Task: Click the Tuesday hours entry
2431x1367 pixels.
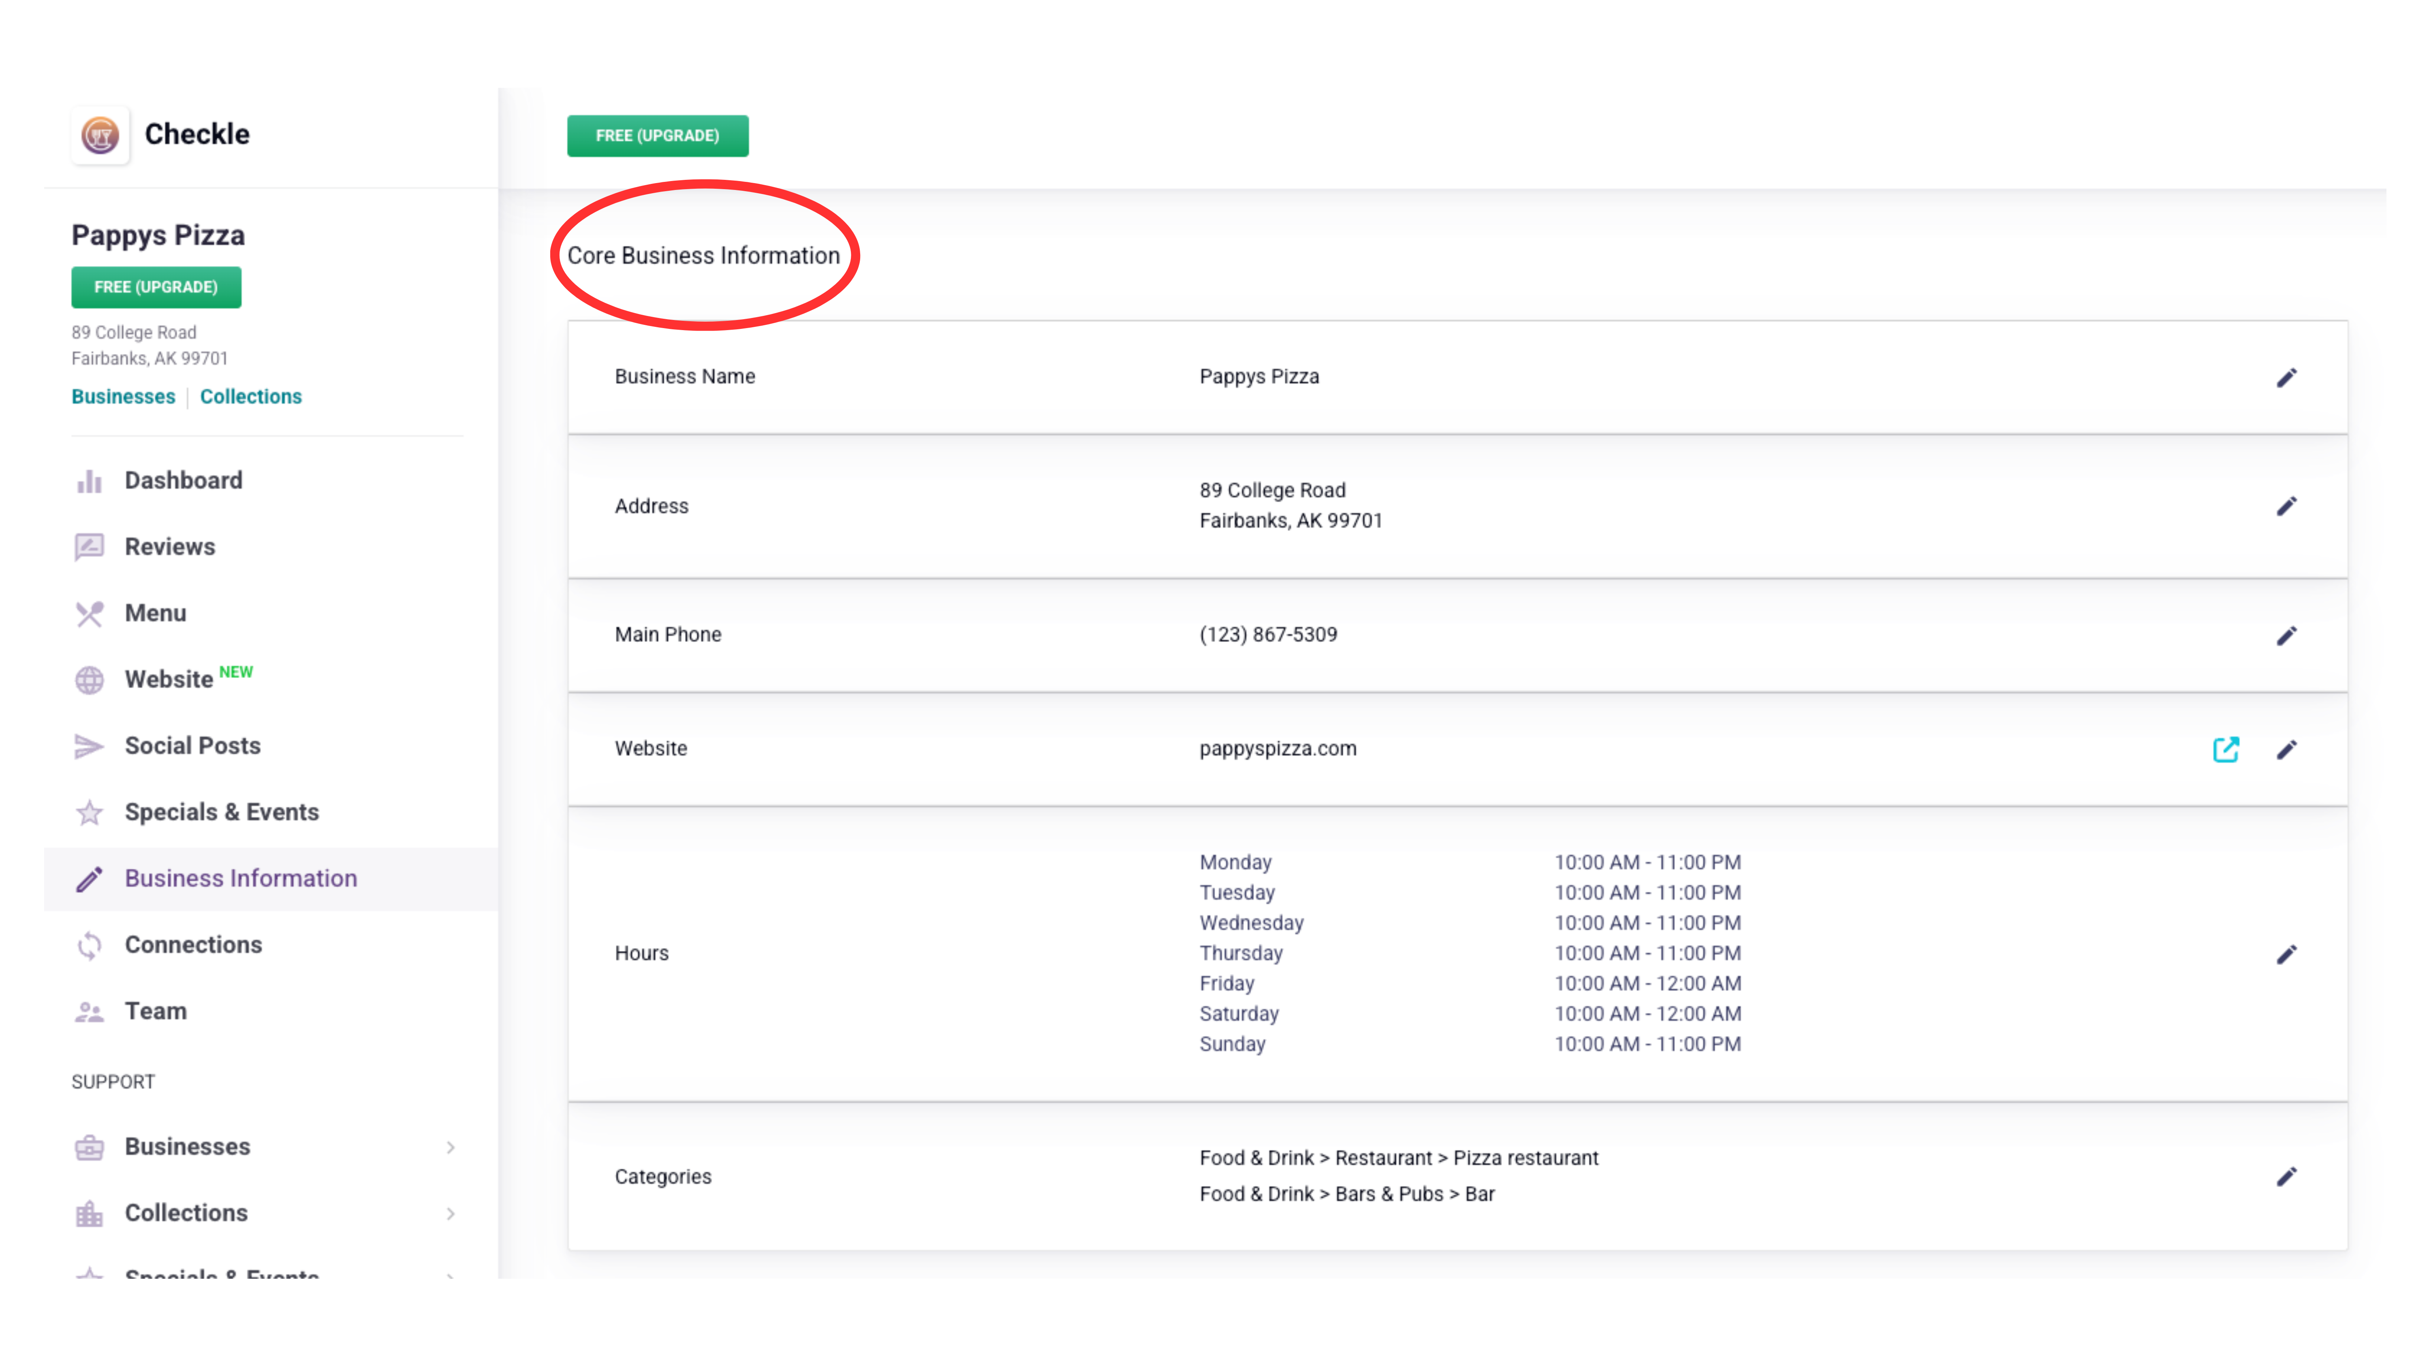Action: tap(1470, 894)
